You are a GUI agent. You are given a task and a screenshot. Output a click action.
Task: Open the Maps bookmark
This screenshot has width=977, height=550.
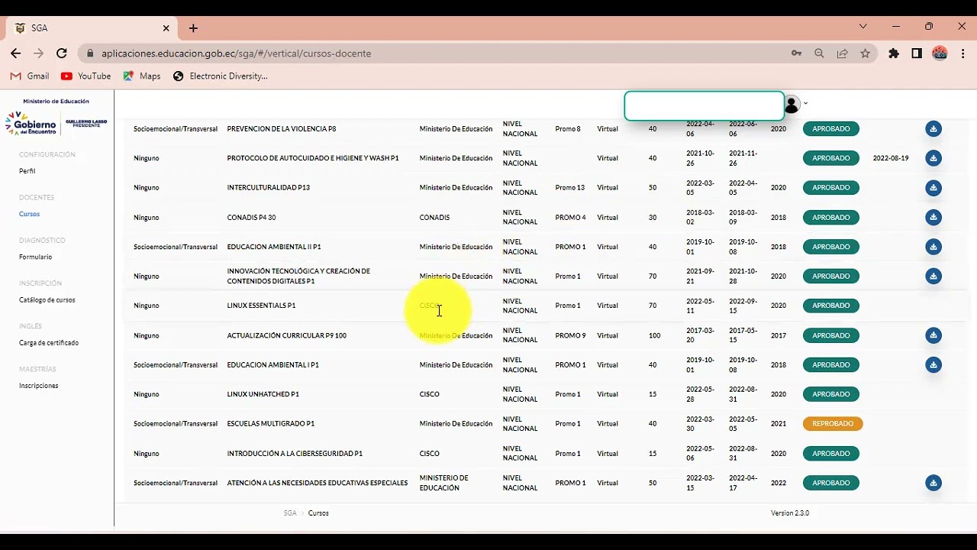[x=142, y=76]
